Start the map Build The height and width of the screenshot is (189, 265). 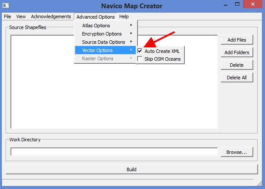point(131,169)
